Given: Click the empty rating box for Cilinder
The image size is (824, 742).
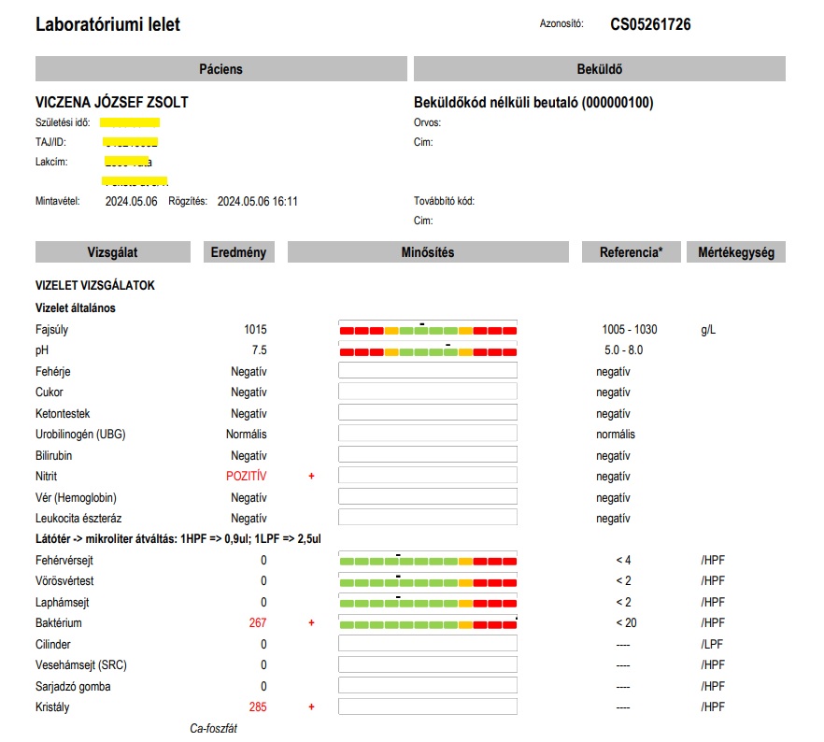Looking at the screenshot, I should 427,644.
